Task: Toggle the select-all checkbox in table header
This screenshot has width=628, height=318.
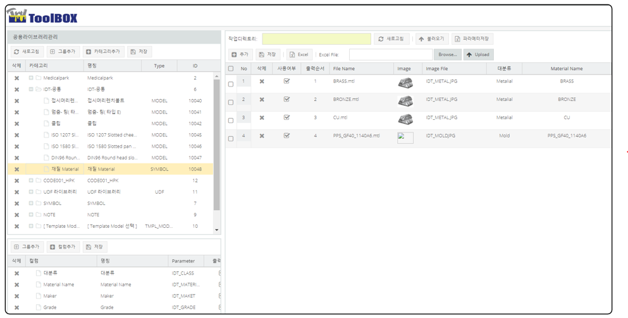Action: [231, 69]
